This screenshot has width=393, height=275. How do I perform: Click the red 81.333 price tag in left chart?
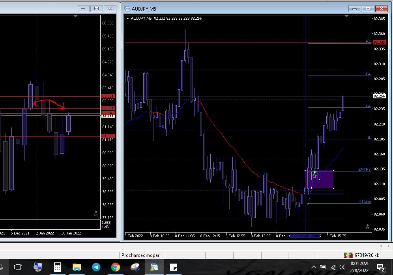click(x=108, y=136)
